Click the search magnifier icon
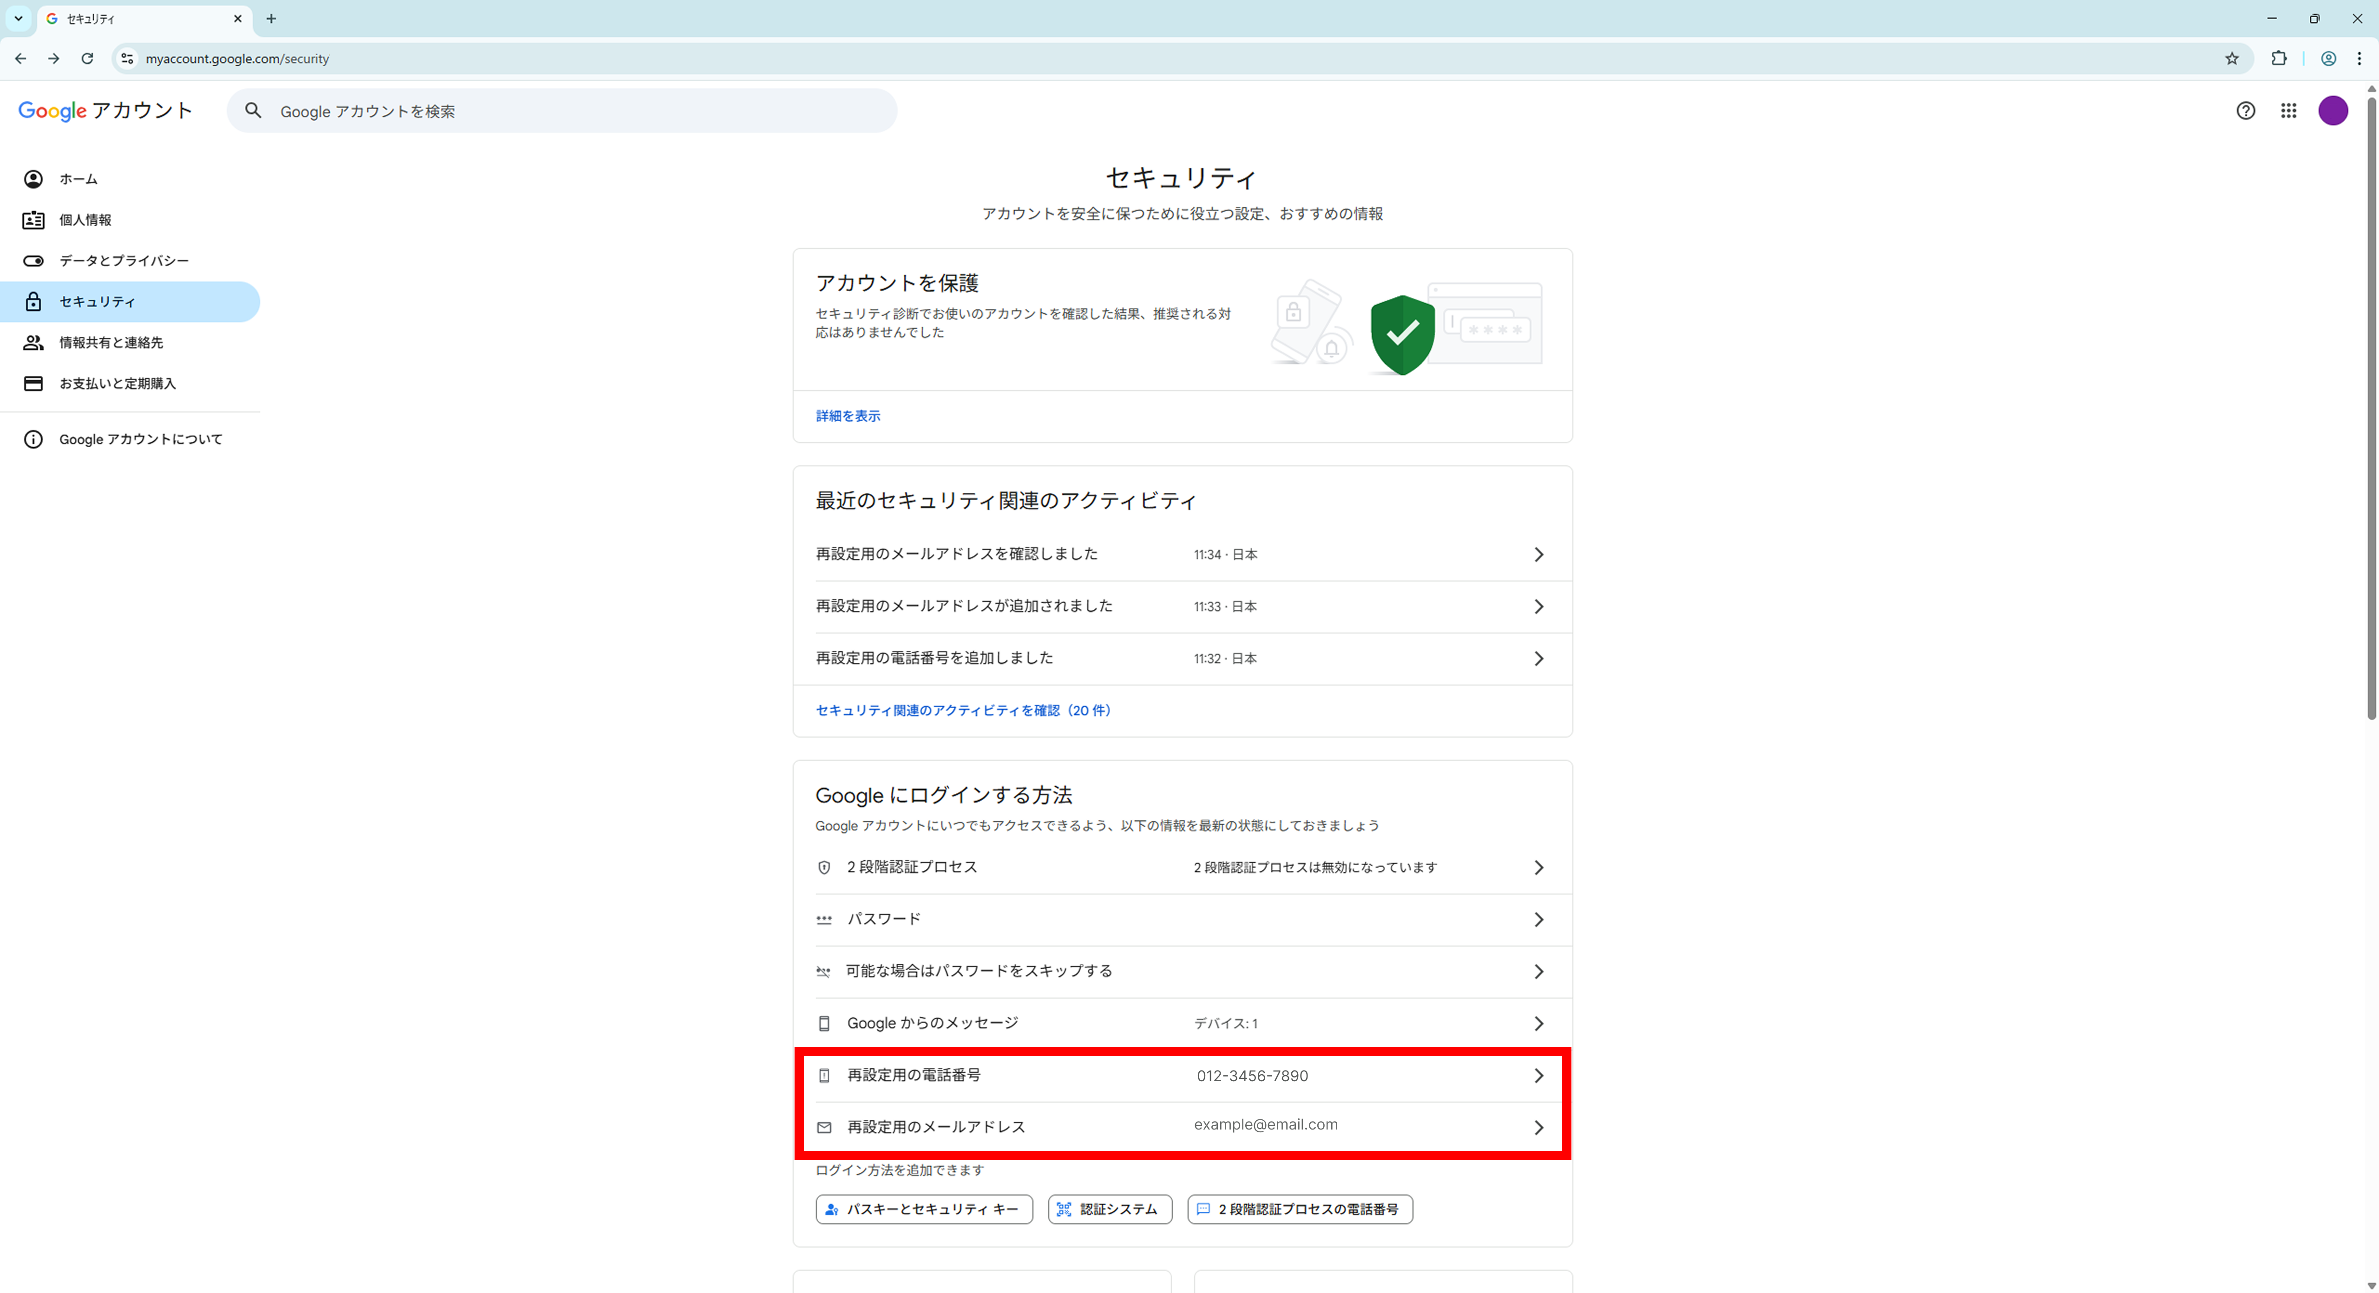This screenshot has width=2379, height=1293. [253, 111]
